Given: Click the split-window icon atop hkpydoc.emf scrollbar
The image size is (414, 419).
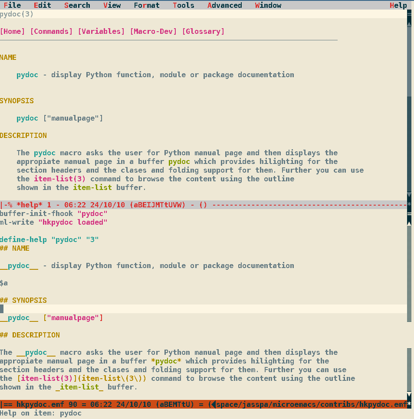Looking at the screenshot, I should tap(409, 214).
